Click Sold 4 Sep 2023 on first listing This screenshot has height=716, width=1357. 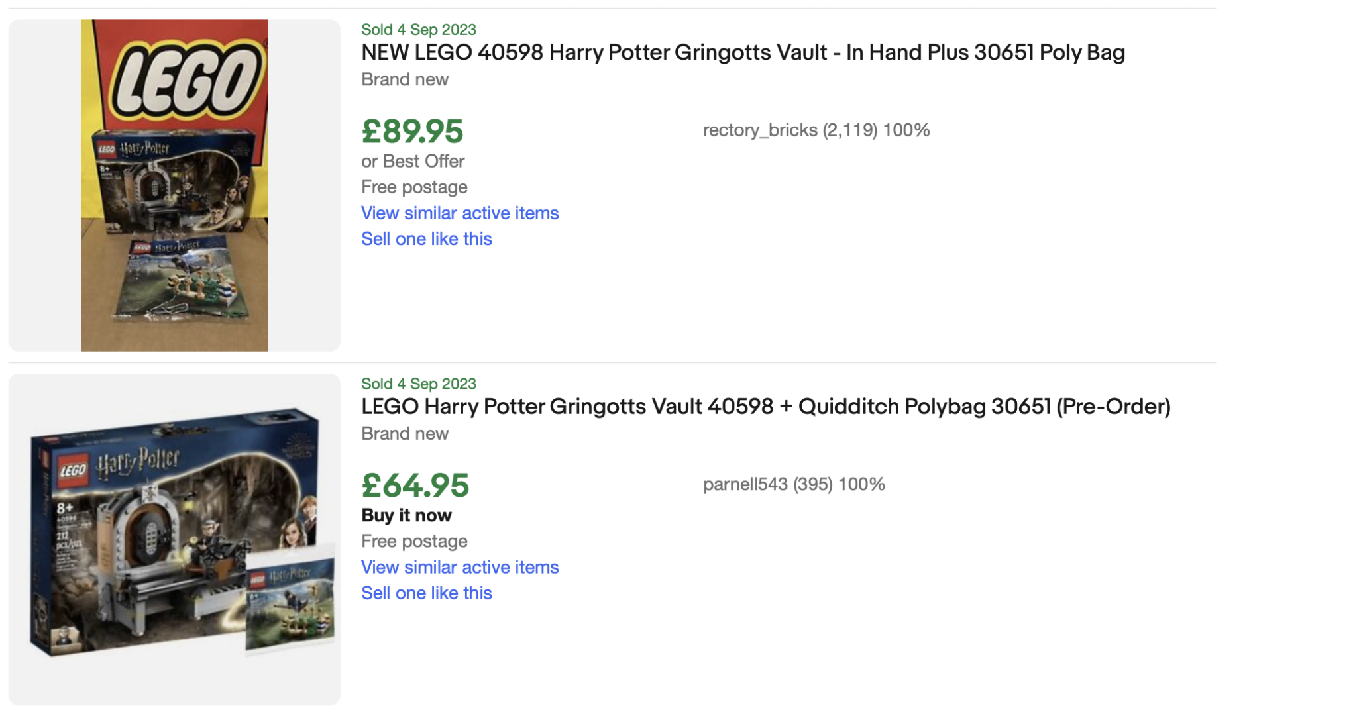tap(418, 29)
